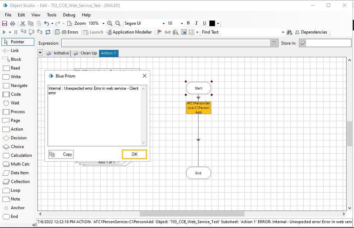
Task: Reset the debug session
Action: pos(48,32)
